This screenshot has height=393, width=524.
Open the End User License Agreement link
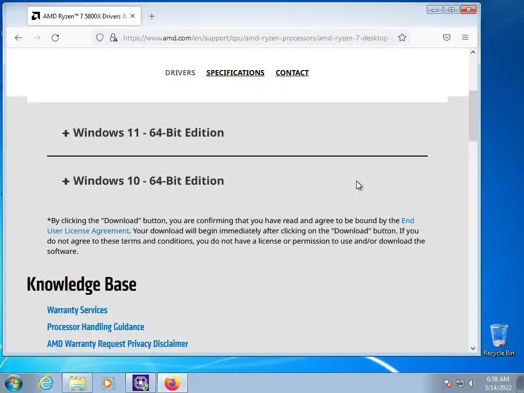pos(88,231)
